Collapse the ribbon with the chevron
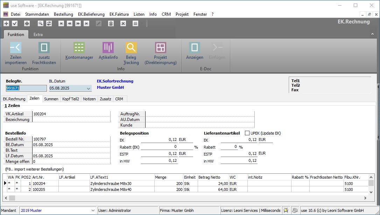The width and height of the screenshot is (380, 215). (x=372, y=34)
